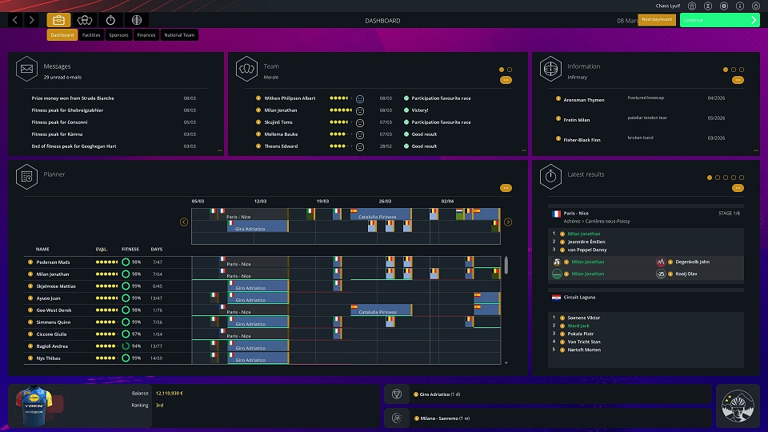Click the down arrow below planner scrollbar
The image size is (768, 432).
pos(506,363)
